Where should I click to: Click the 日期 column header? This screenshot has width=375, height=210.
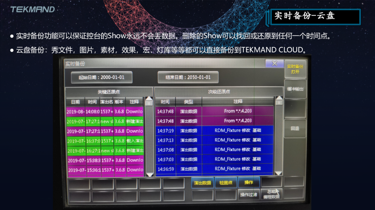(75, 102)
